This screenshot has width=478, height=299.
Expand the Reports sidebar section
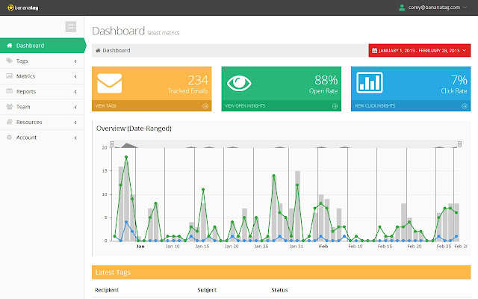tap(43, 91)
